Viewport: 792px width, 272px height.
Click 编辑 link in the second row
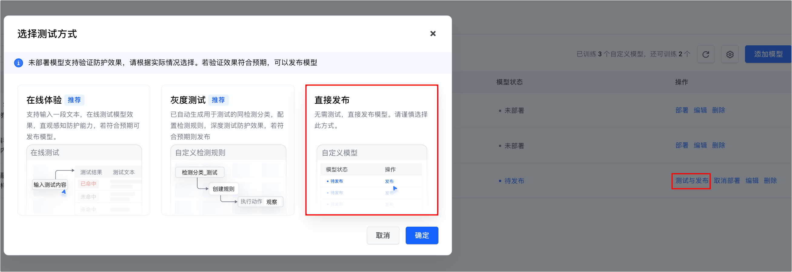click(x=700, y=145)
